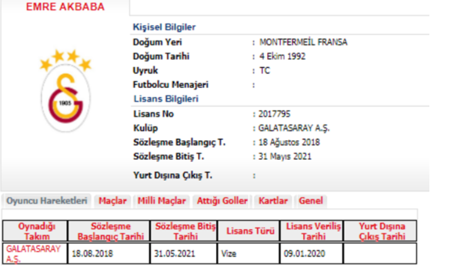
Task: Select table cell 09.01.2020
Action: (312, 253)
